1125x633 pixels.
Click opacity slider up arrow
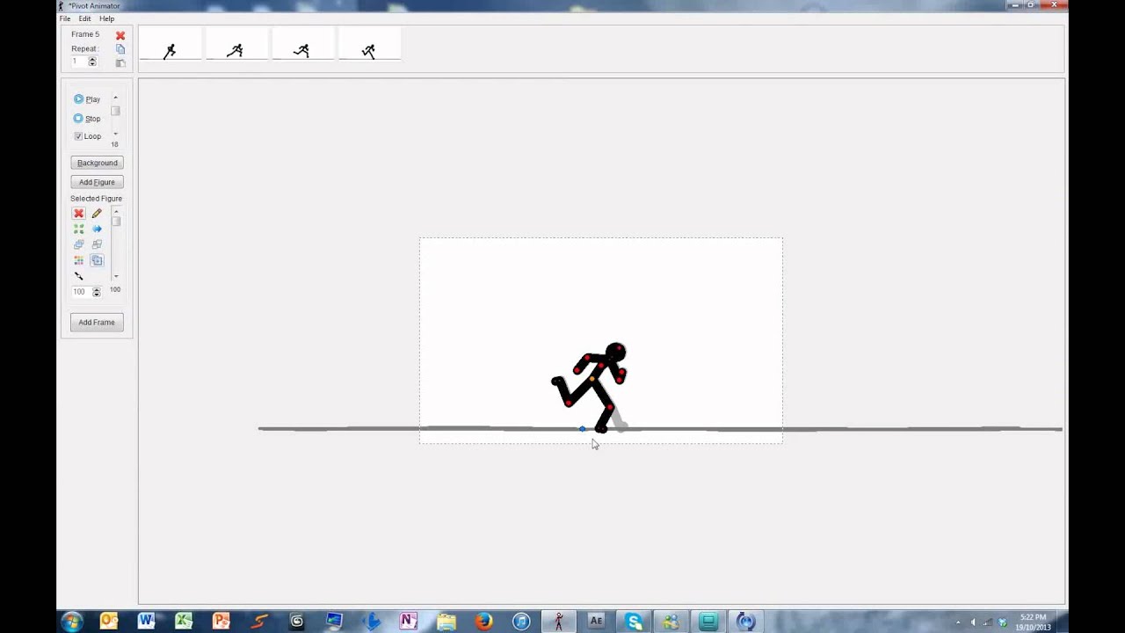point(115,211)
